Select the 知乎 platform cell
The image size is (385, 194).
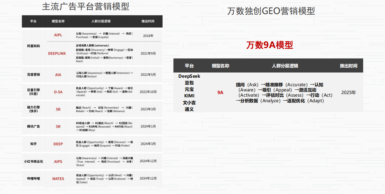pos(33,144)
